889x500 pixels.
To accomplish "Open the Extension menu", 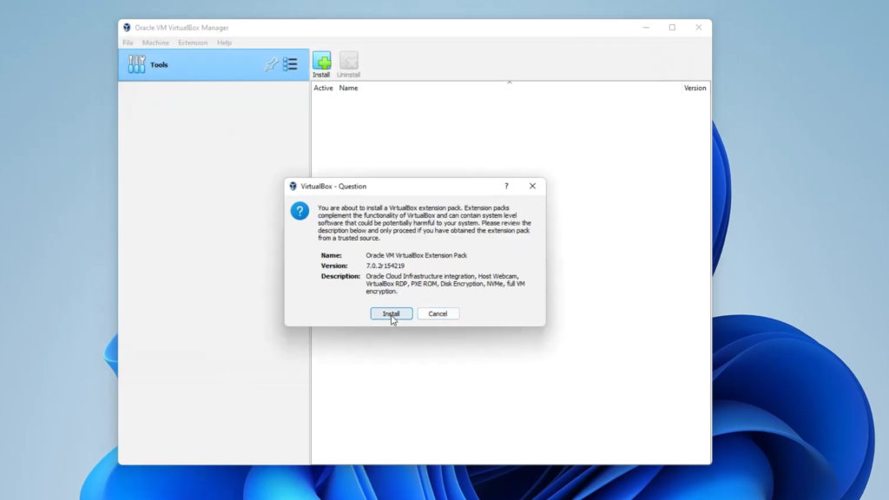I will 193,43.
